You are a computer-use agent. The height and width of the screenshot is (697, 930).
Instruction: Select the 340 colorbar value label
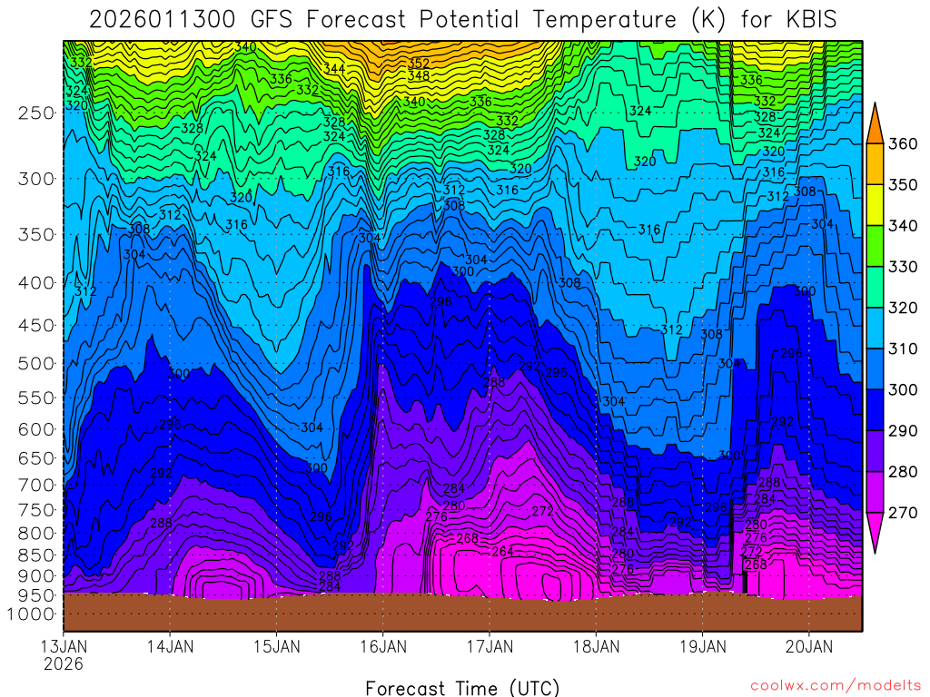coord(903,225)
